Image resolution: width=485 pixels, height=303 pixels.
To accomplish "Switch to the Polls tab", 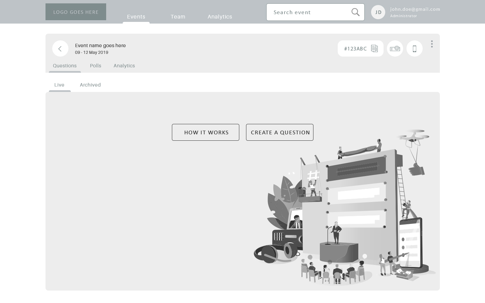I will [x=95, y=66].
